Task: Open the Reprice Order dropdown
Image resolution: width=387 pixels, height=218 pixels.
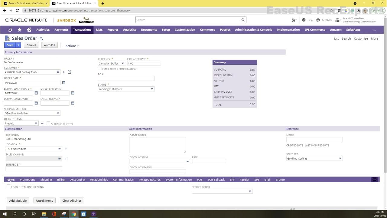Action: click(250, 191)
